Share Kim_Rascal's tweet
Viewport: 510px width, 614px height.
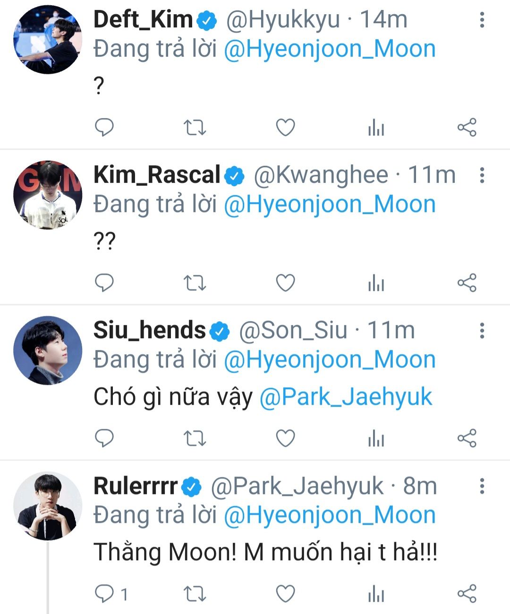[x=467, y=283]
